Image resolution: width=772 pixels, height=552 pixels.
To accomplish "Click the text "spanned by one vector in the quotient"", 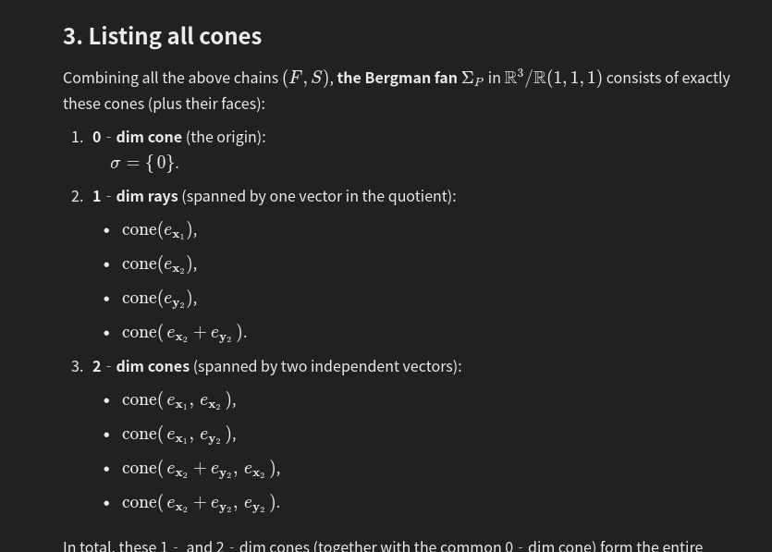I will (318, 196).
